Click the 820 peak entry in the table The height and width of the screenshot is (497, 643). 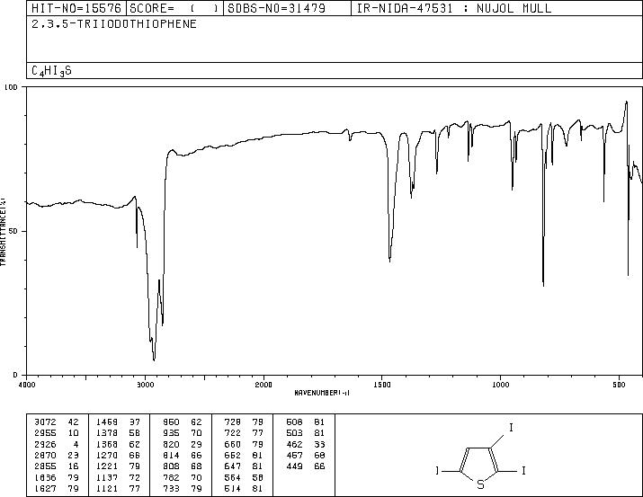(171, 444)
